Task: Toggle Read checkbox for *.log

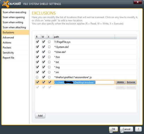Action: tap(37, 67)
